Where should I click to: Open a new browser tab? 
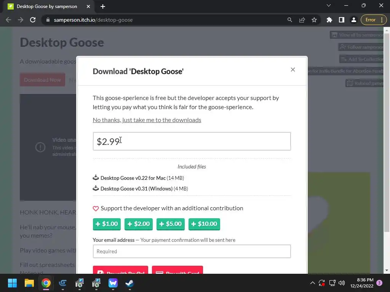(103, 6)
